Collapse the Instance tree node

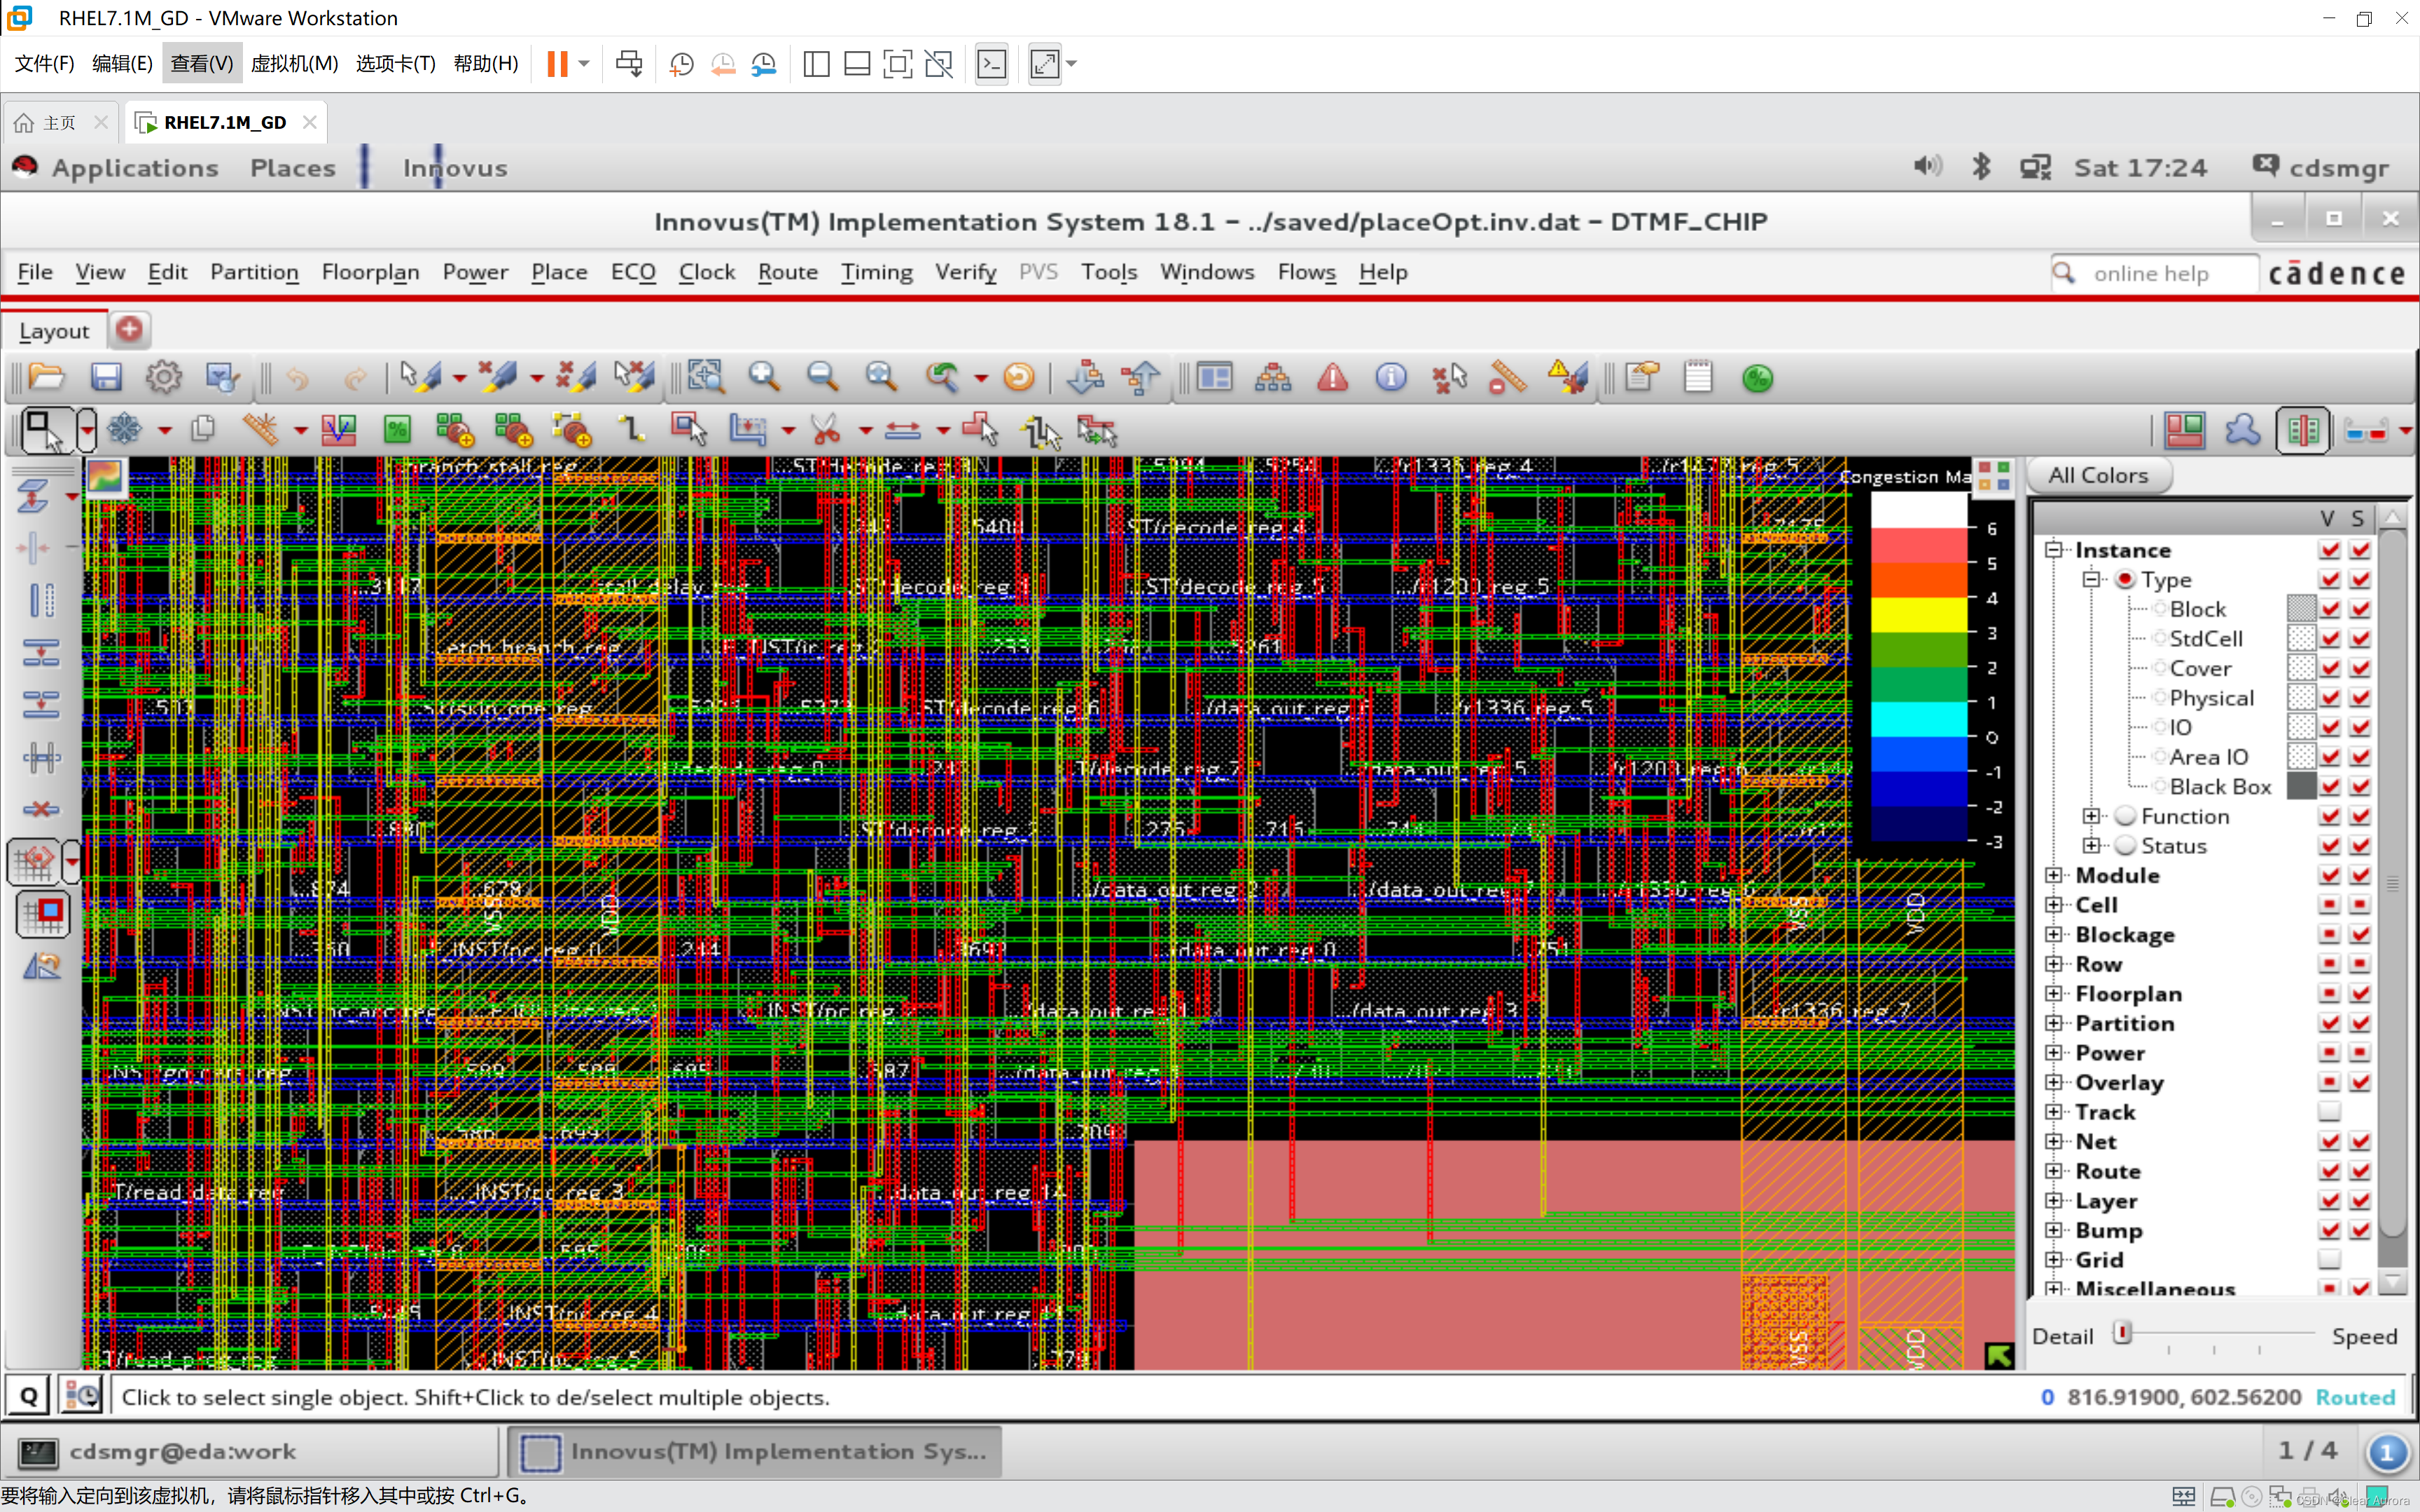[x=2054, y=550]
